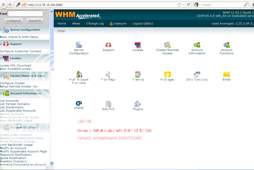Open the Change Log menu item
The width and height of the screenshot is (254, 170).
[x=95, y=23]
